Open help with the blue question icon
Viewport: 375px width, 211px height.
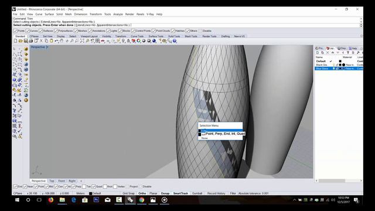tap(175, 41)
